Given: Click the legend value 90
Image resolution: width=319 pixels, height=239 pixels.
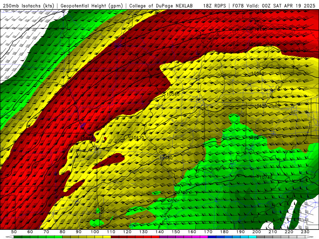Looking at the screenshot, I should coord(79,232).
